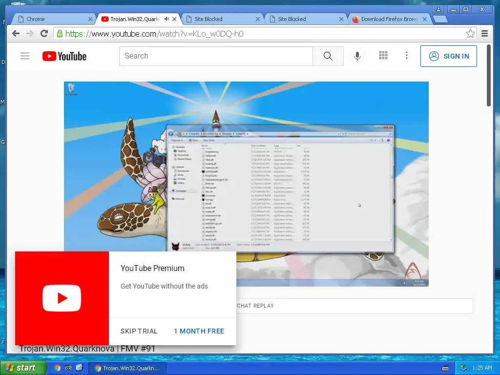Screen dimensions: 500x375
Task: Close the first Site Blocked tab
Action: pyautogui.click(x=258, y=19)
